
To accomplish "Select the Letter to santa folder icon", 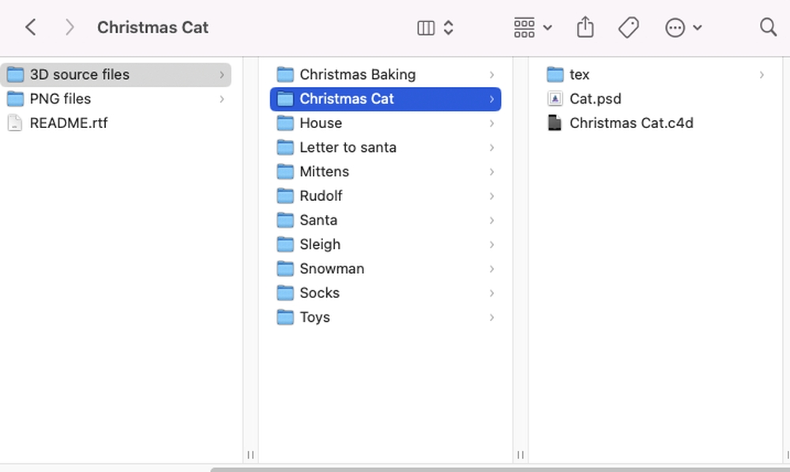I will (x=285, y=147).
